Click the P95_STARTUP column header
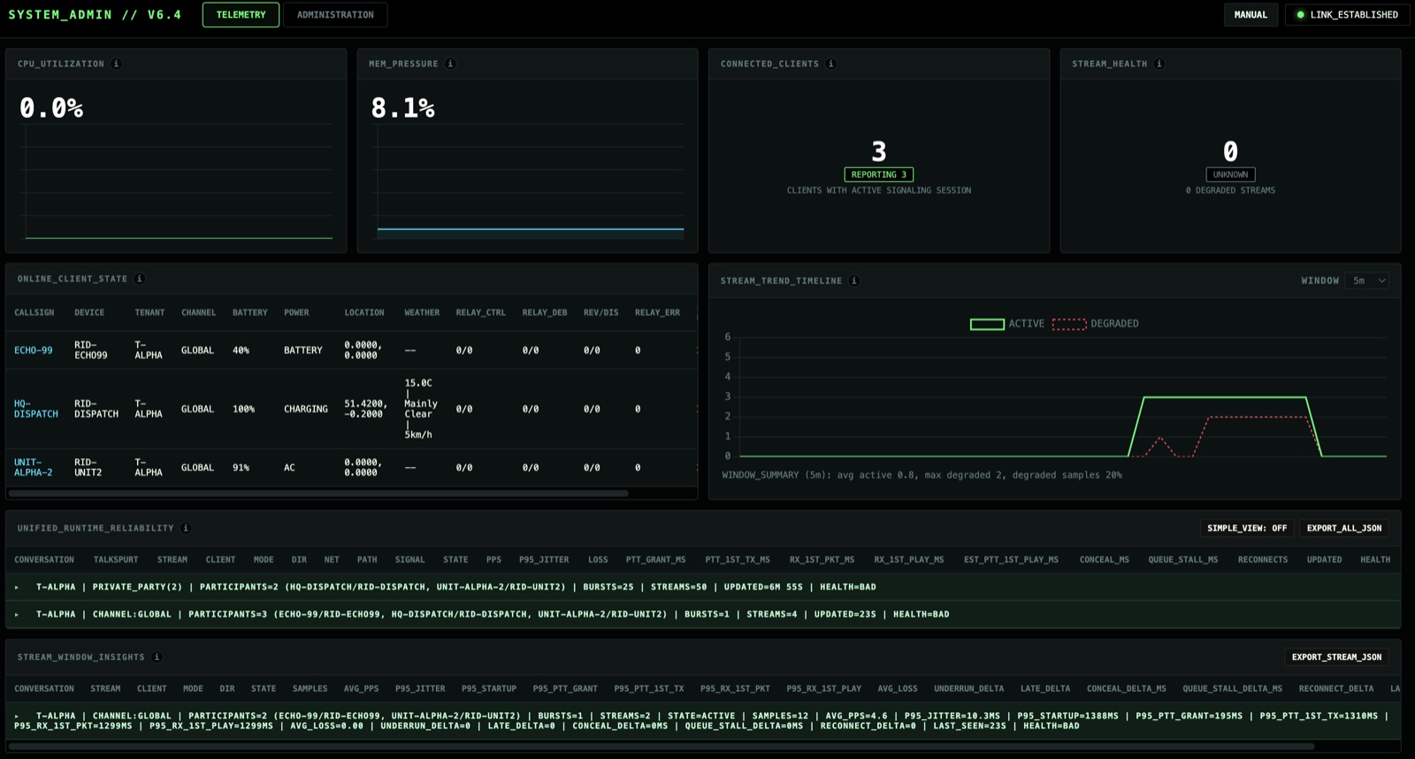The image size is (1415, 759). [489, 688]
